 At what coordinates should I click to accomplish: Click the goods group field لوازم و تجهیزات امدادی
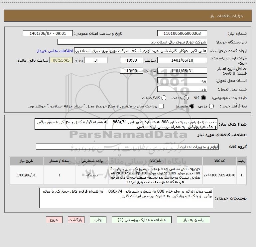[127, 147]
